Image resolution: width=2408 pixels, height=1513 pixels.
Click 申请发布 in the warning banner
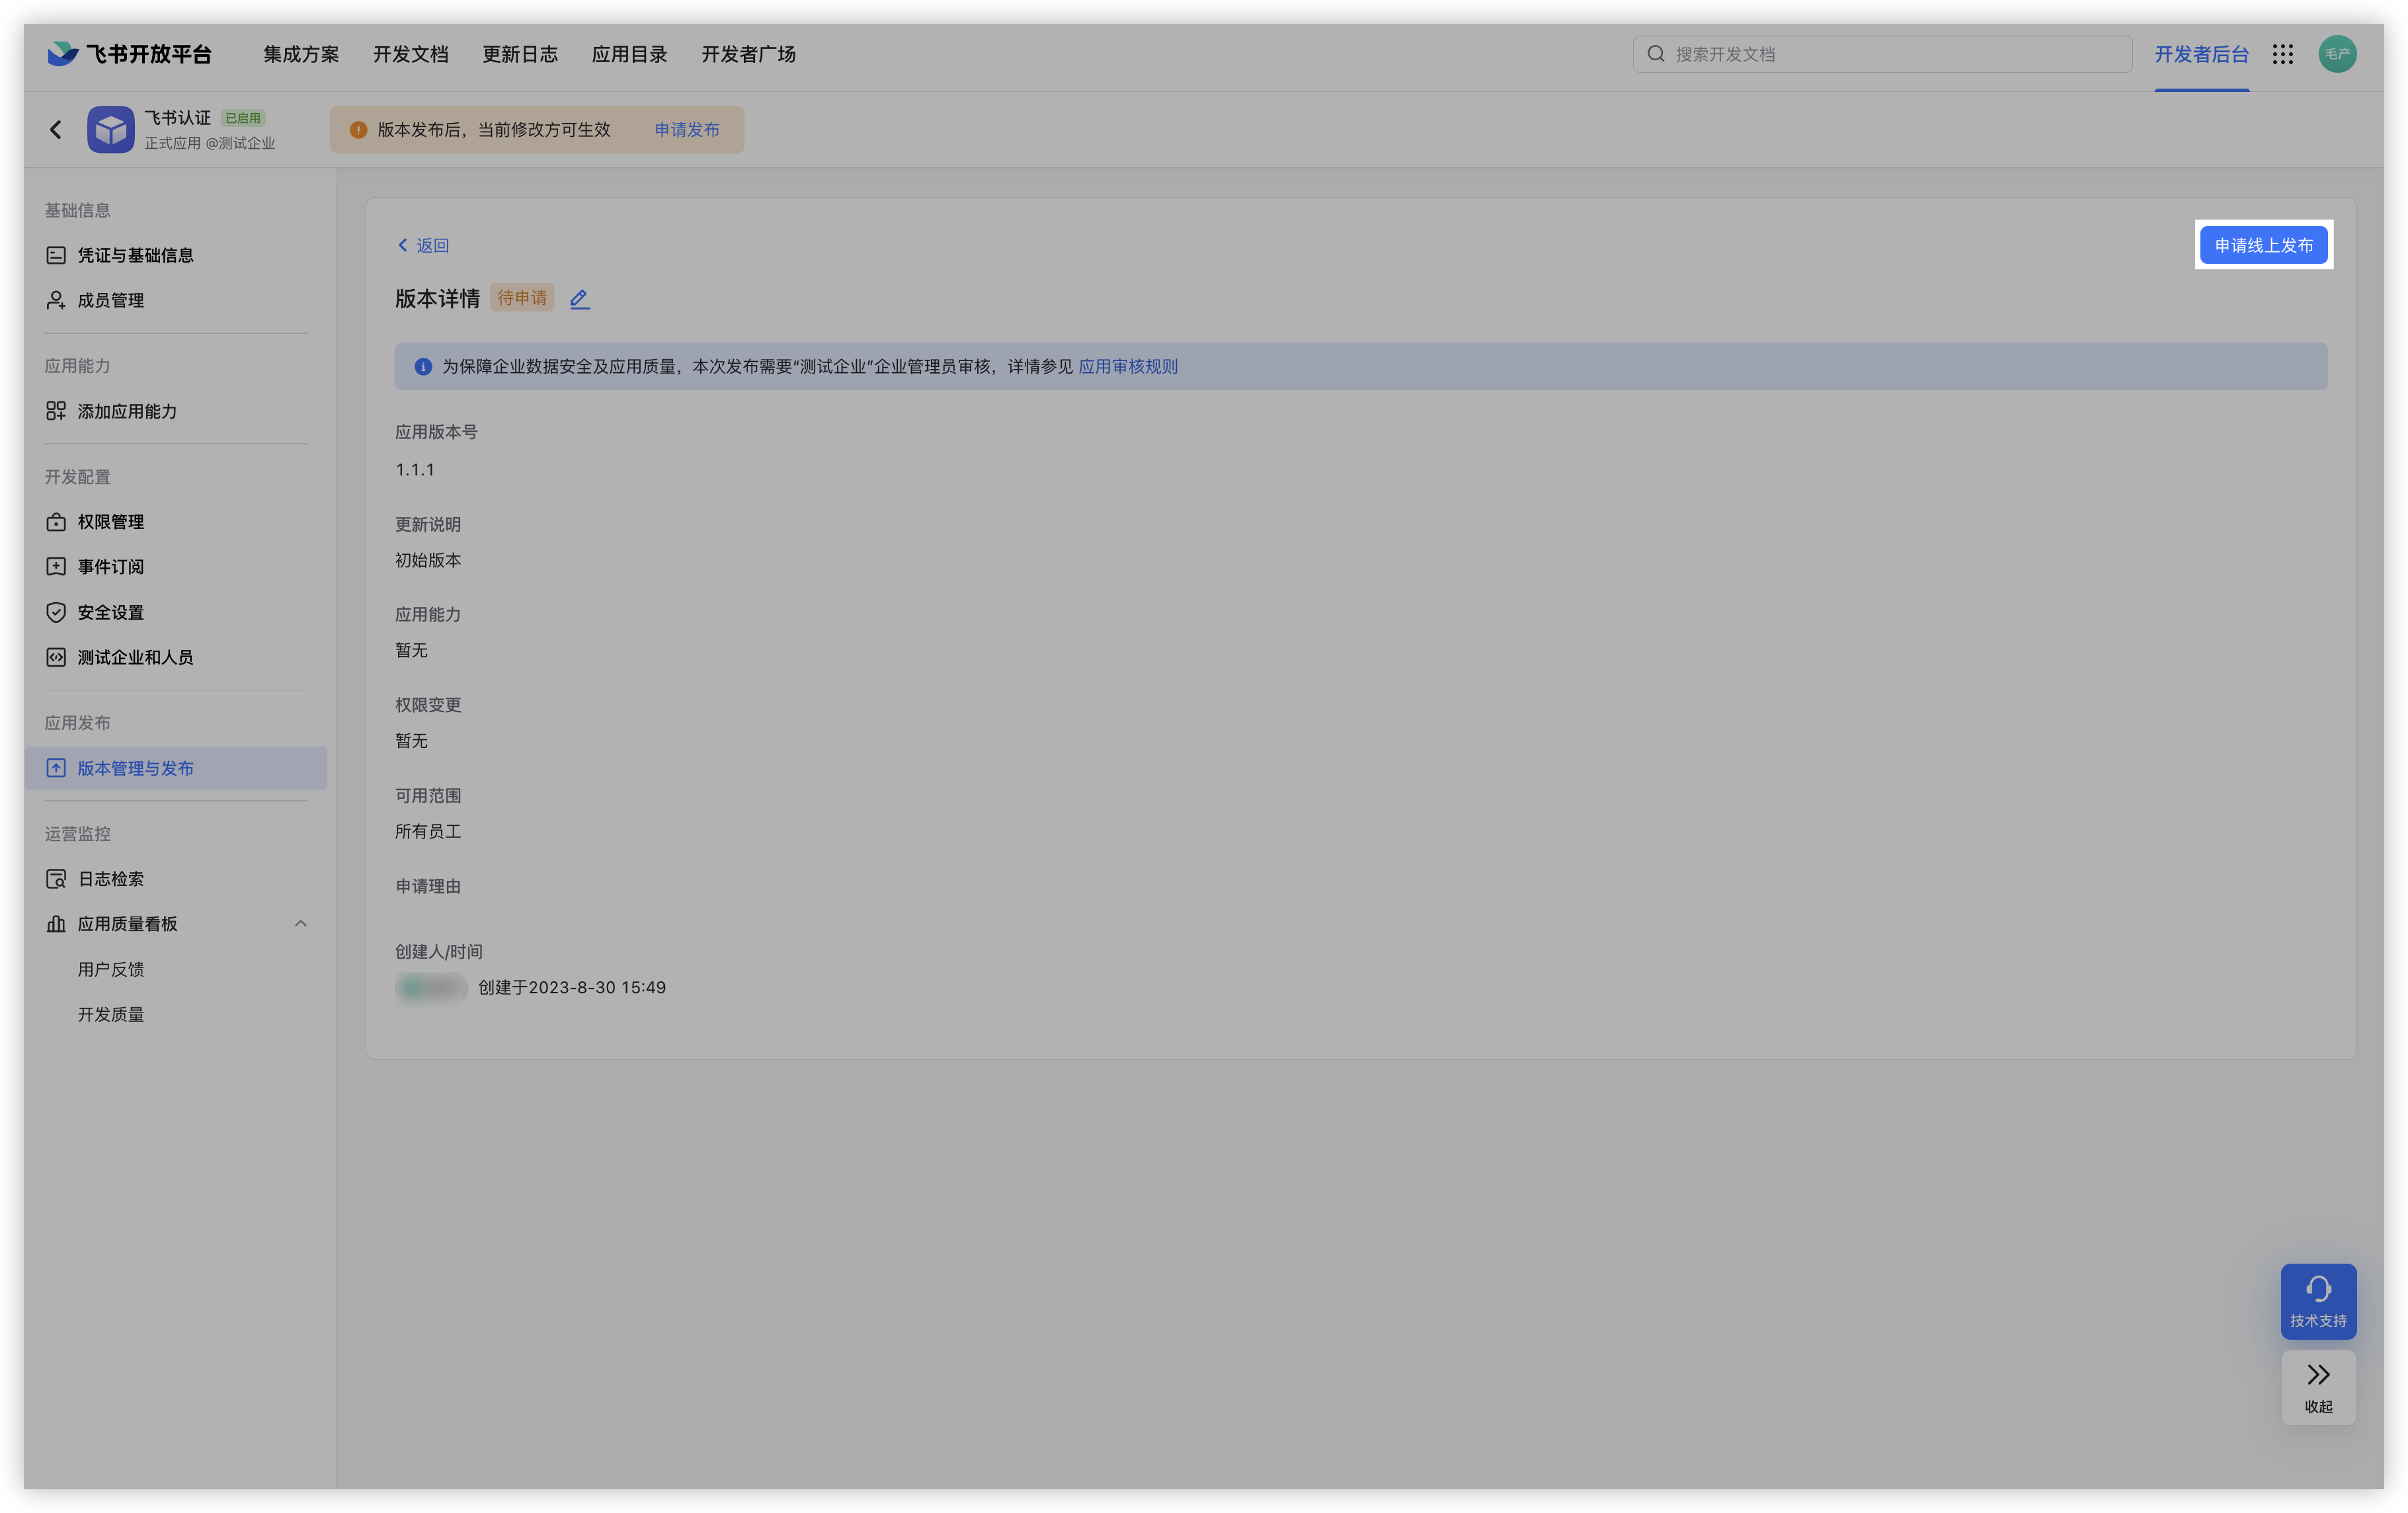tap(686, 130)
